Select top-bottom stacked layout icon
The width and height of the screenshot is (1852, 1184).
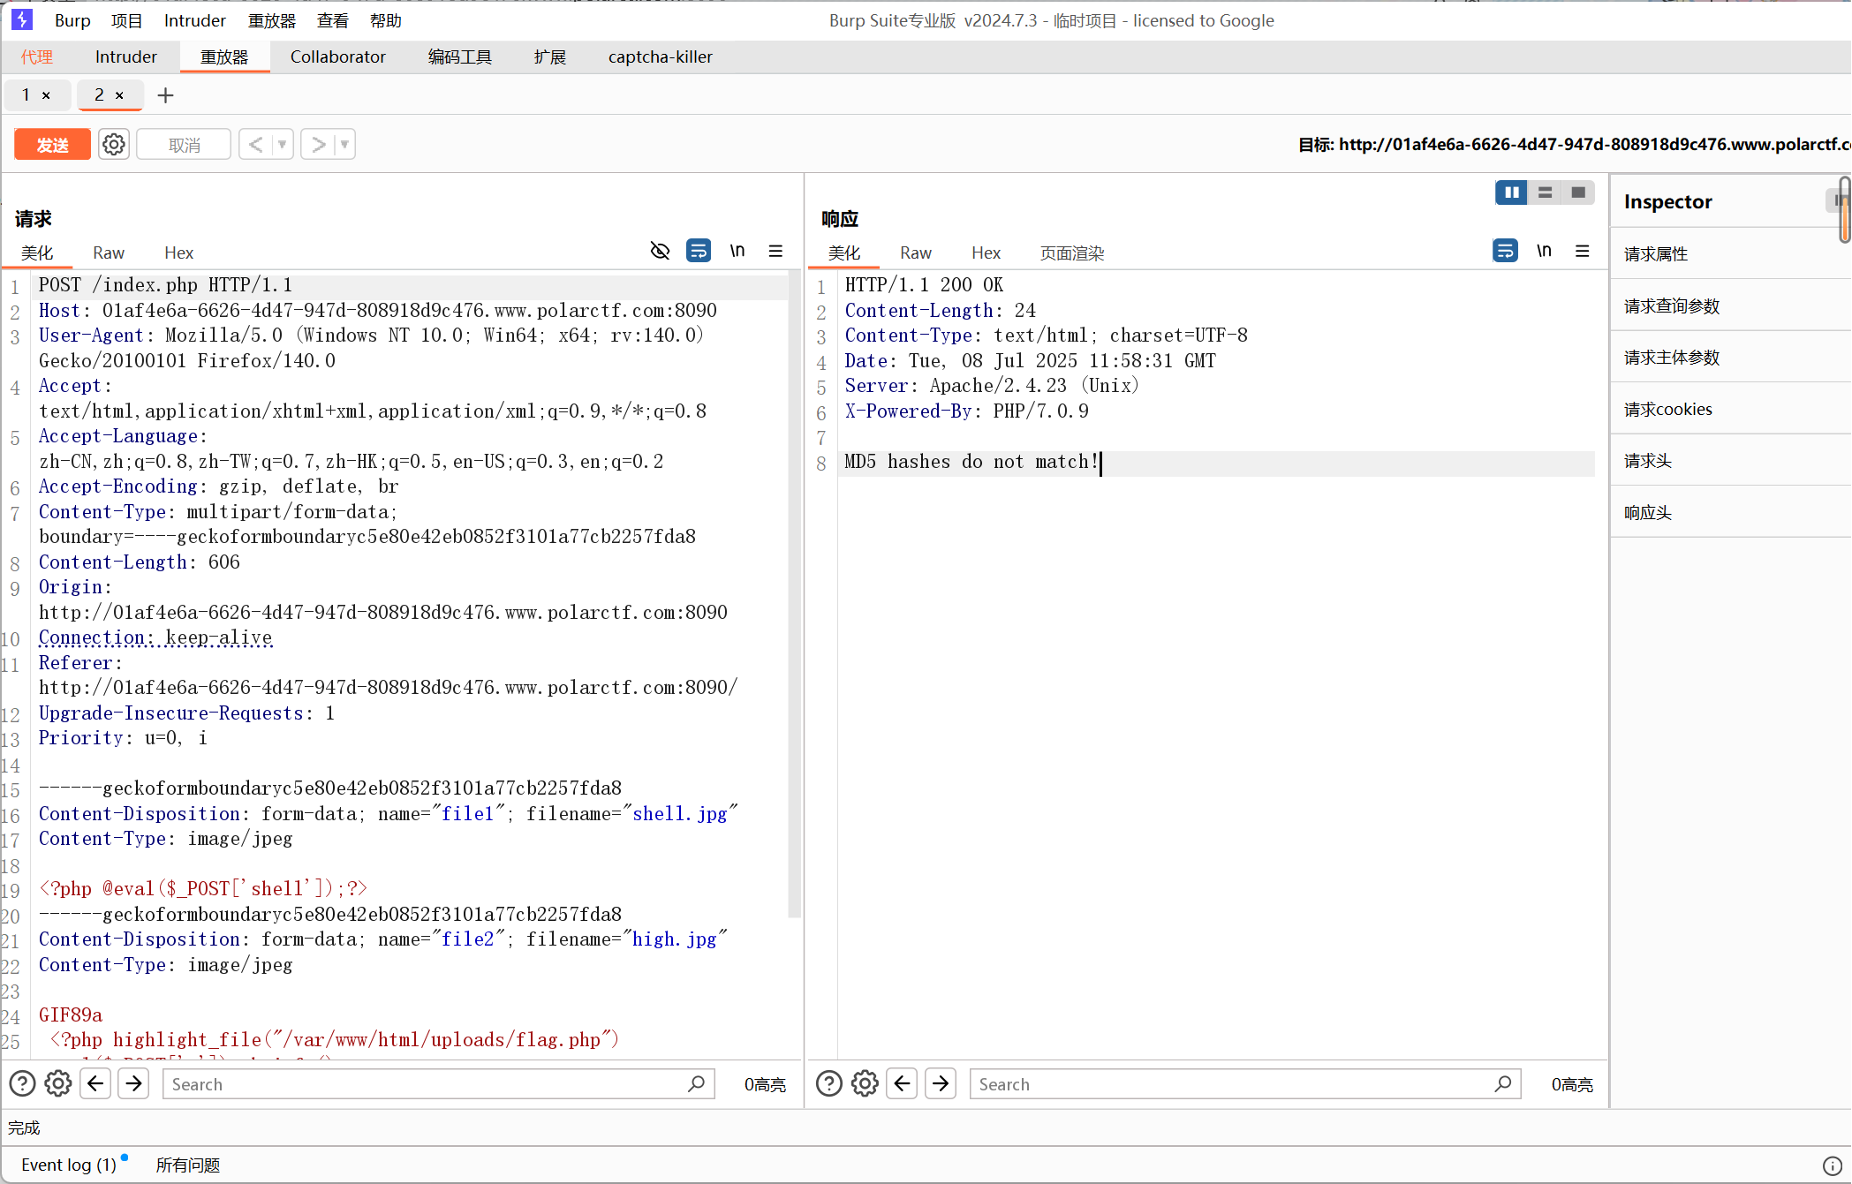coord(1545,192)
